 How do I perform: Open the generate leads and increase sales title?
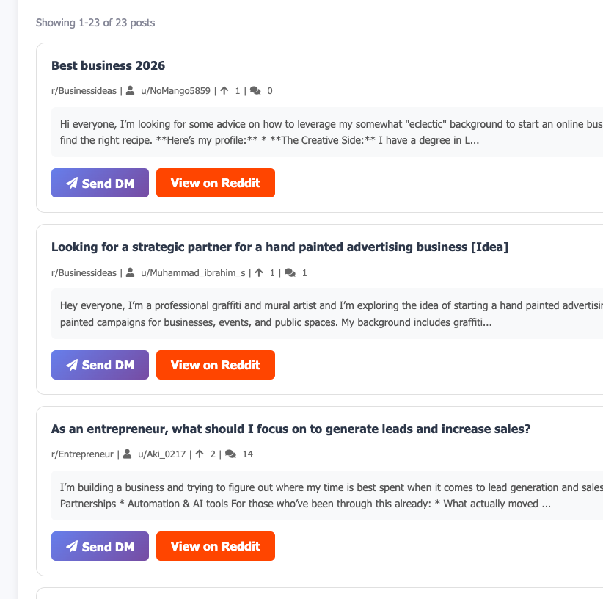[290, 429]
